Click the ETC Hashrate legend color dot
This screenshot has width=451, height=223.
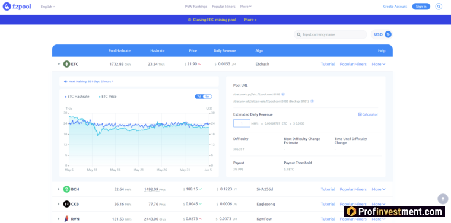coord(66,97)
